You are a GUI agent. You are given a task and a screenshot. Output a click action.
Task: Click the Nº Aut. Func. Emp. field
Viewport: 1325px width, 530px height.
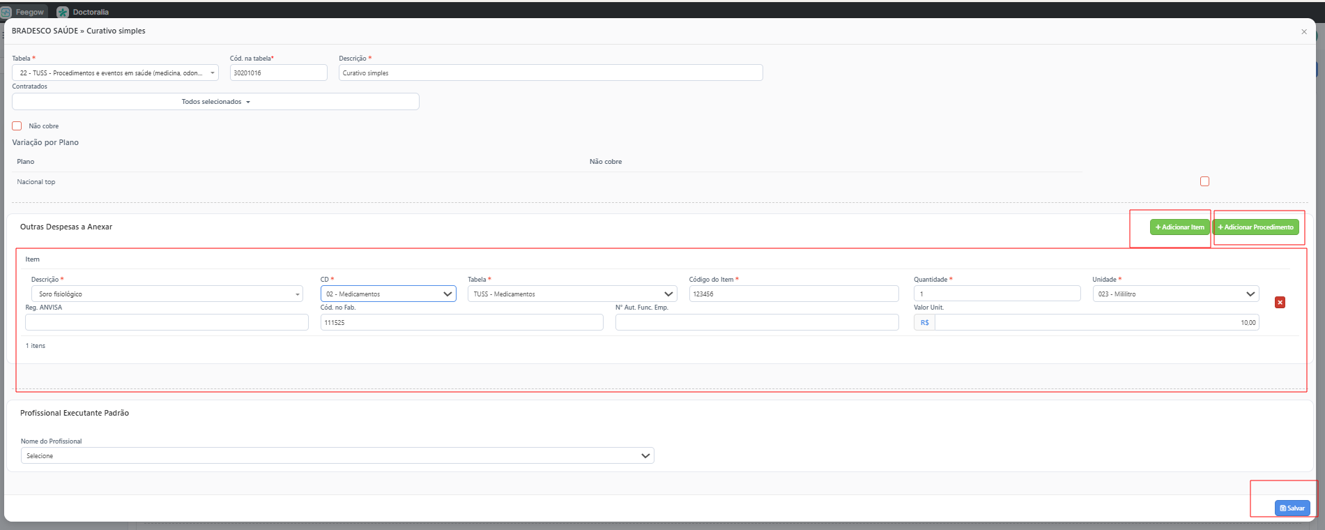click(x=757, y=322)
